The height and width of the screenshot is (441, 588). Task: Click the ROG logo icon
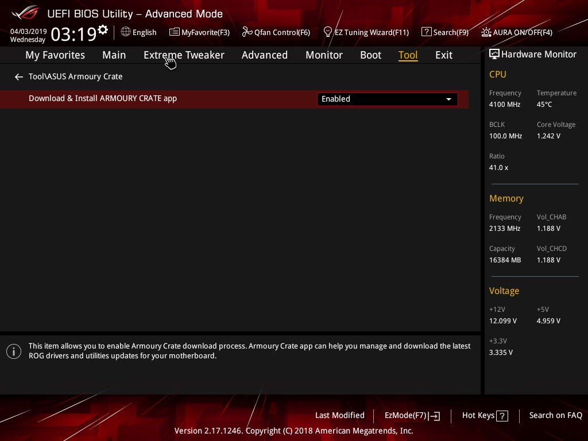coord(25,13)
